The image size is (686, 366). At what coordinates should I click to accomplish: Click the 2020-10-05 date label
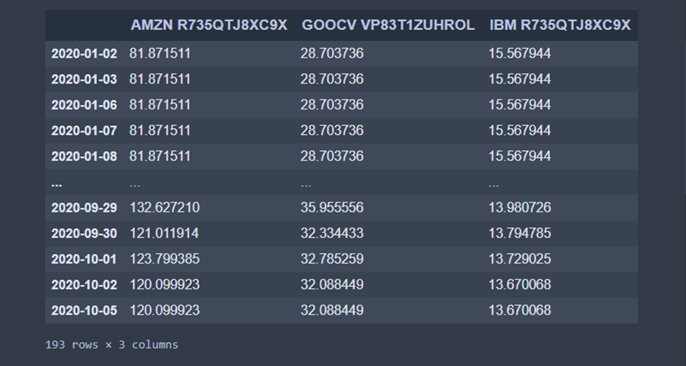[84, 310]
